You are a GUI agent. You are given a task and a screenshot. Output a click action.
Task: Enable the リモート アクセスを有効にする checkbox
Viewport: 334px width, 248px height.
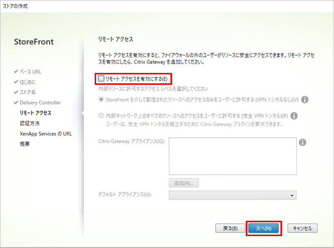(102, 79)
